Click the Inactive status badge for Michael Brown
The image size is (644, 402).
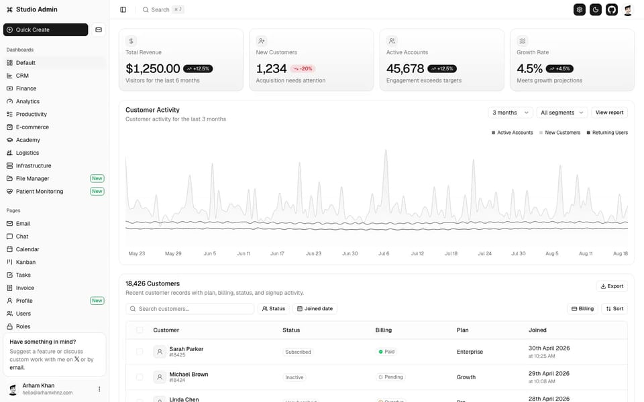[x=294, y=377]
